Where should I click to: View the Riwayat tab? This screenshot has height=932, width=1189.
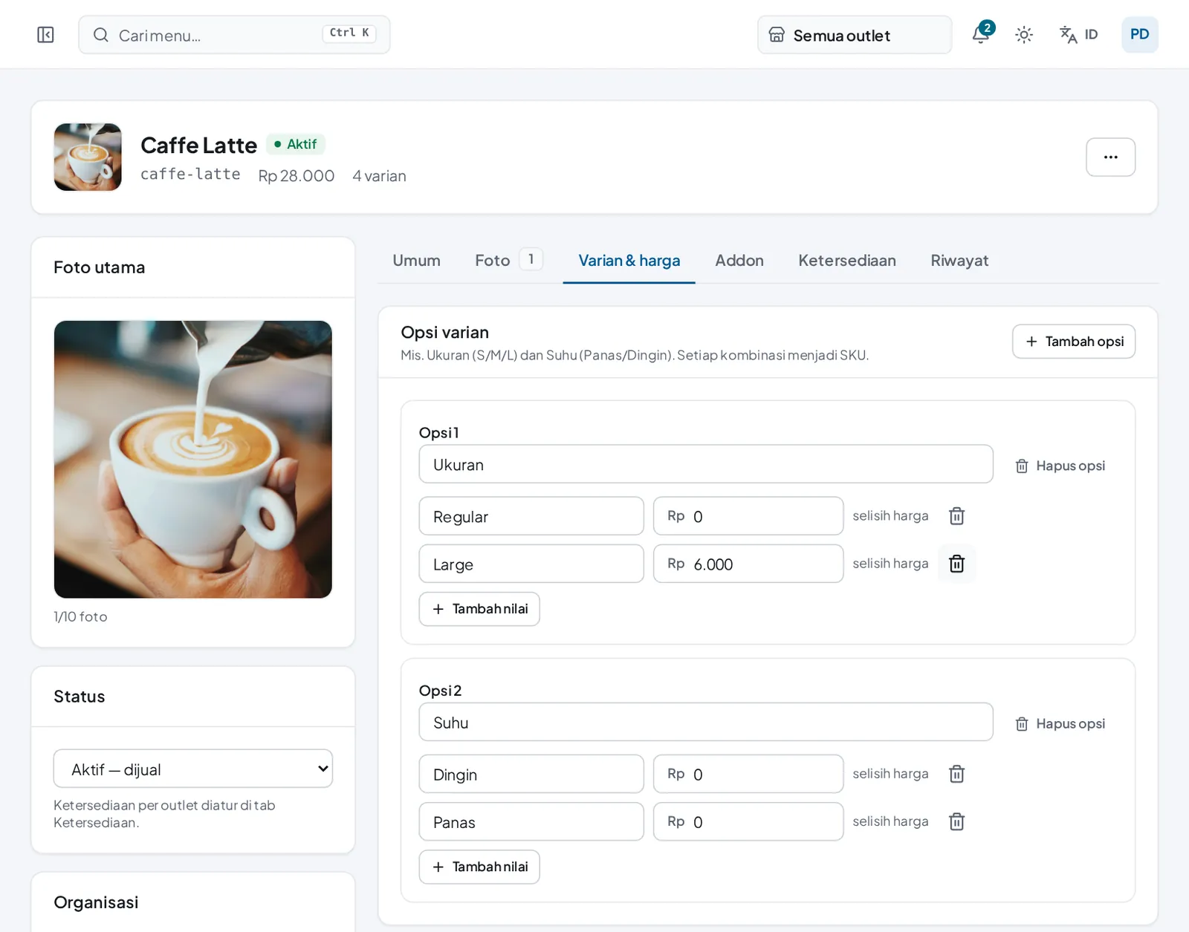coord(959,261)
